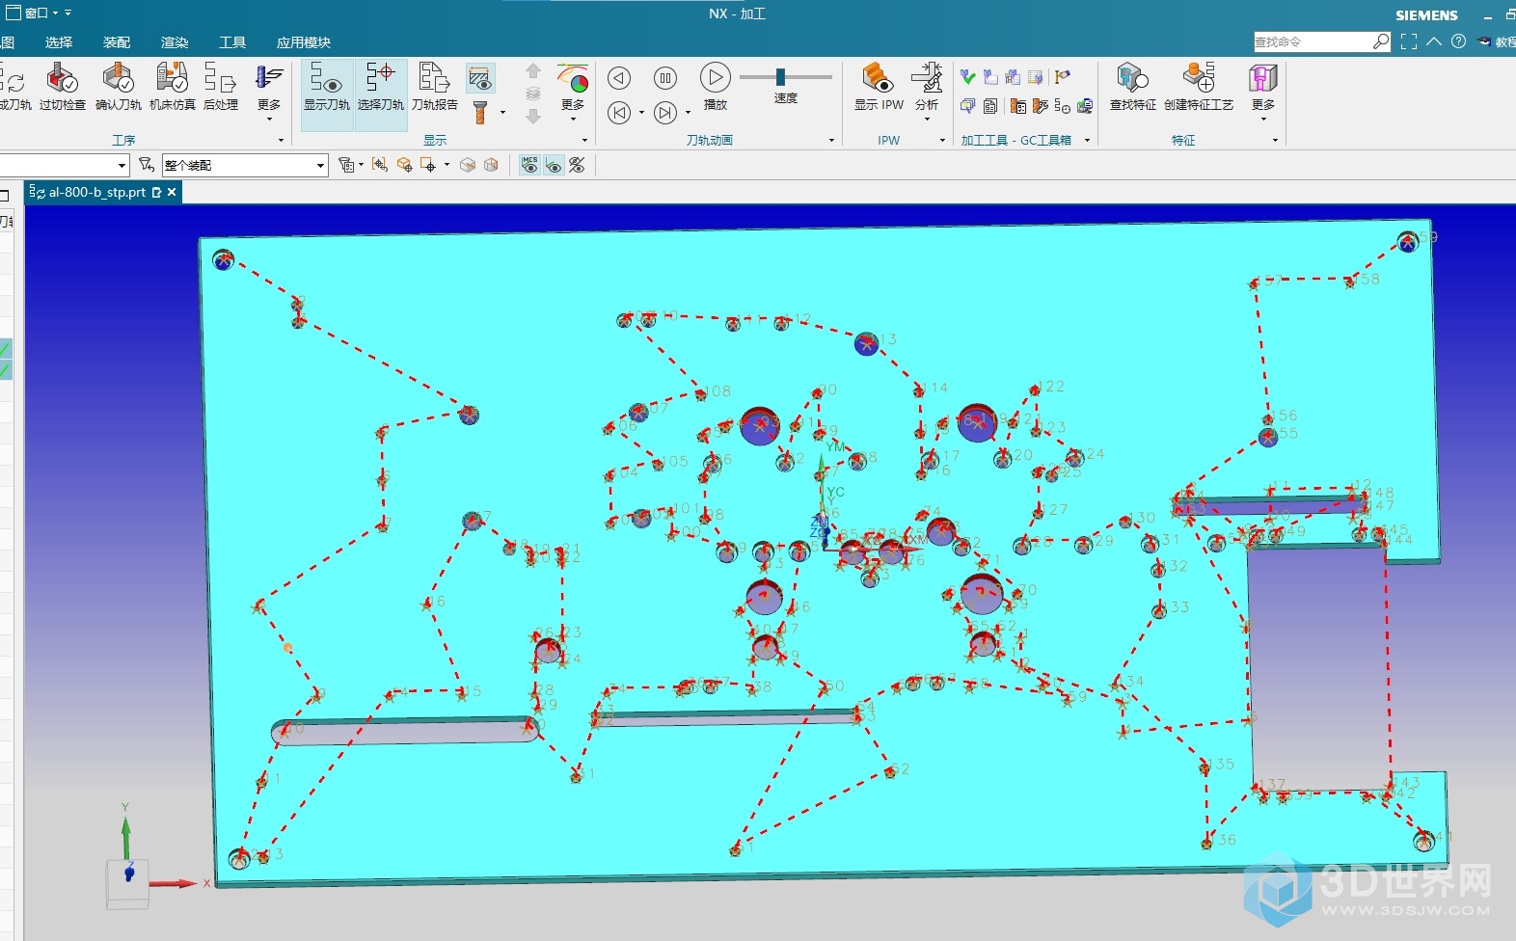This screenshot has width=1516, height=941.
Task: Open the 刀轨报告 tool path report
Action: point(434,87)
